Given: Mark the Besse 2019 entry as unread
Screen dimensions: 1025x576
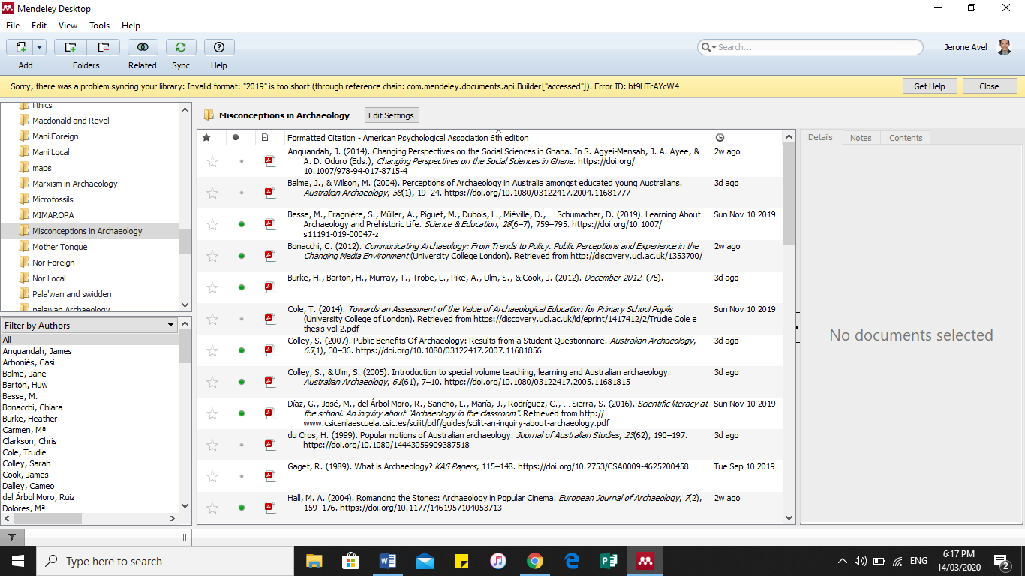Looking at the screenshot, I should pyautogui.click(x=241, y=223).
